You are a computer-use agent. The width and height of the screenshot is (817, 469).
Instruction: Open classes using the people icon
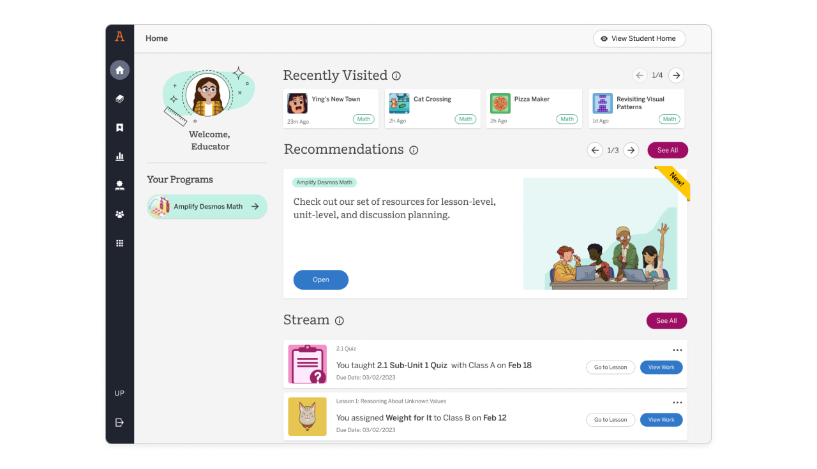coord(119,214)
